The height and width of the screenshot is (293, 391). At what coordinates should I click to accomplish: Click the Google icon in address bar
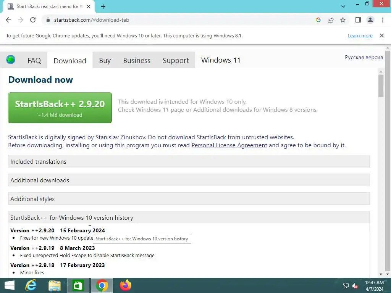(318, 20)
